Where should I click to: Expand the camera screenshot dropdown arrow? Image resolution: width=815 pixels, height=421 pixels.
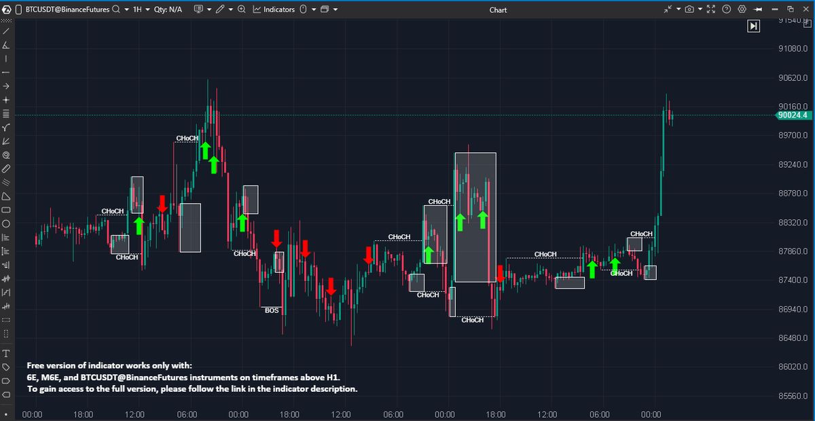click(x=700, y=9)
